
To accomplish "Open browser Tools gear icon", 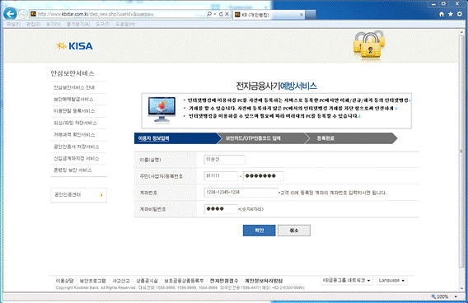I will pos(460,14).
